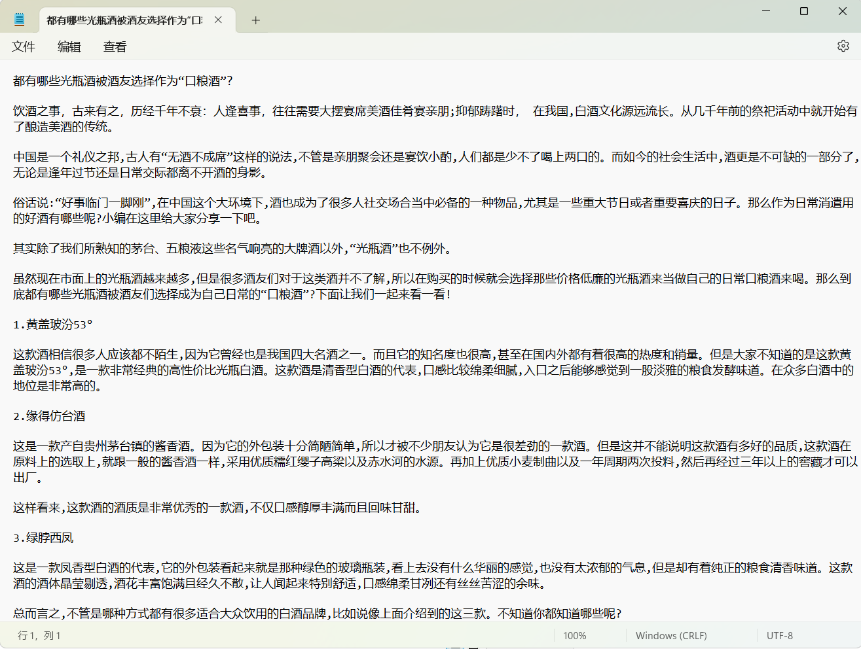Add a new tab with plus button
Image resolution: width=861 pixels, height=649 pixels.
(x=256, y=20)
